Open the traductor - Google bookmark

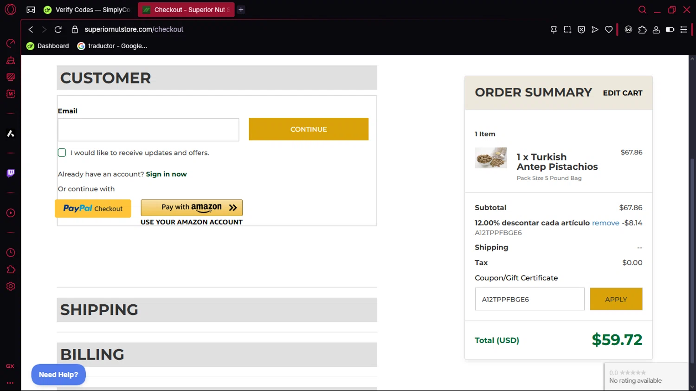[112, 46]
